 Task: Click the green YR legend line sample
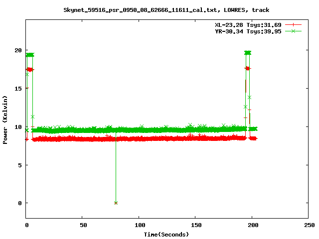pyautogui.click(x=293, y=31)
